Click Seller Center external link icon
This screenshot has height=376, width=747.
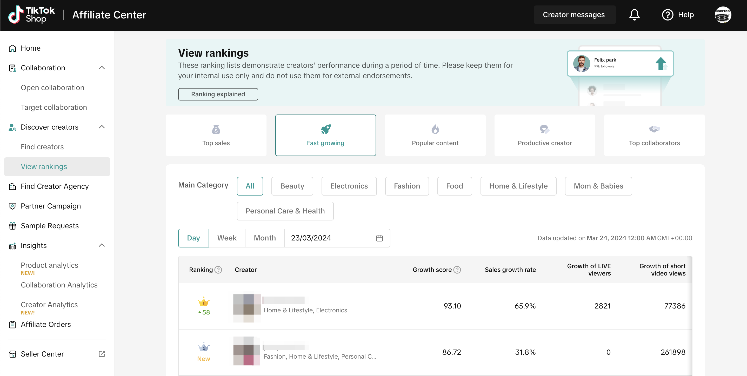[x=102, y=354]
